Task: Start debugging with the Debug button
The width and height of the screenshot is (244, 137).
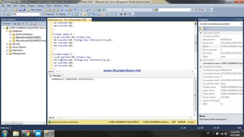Action: 61,14
